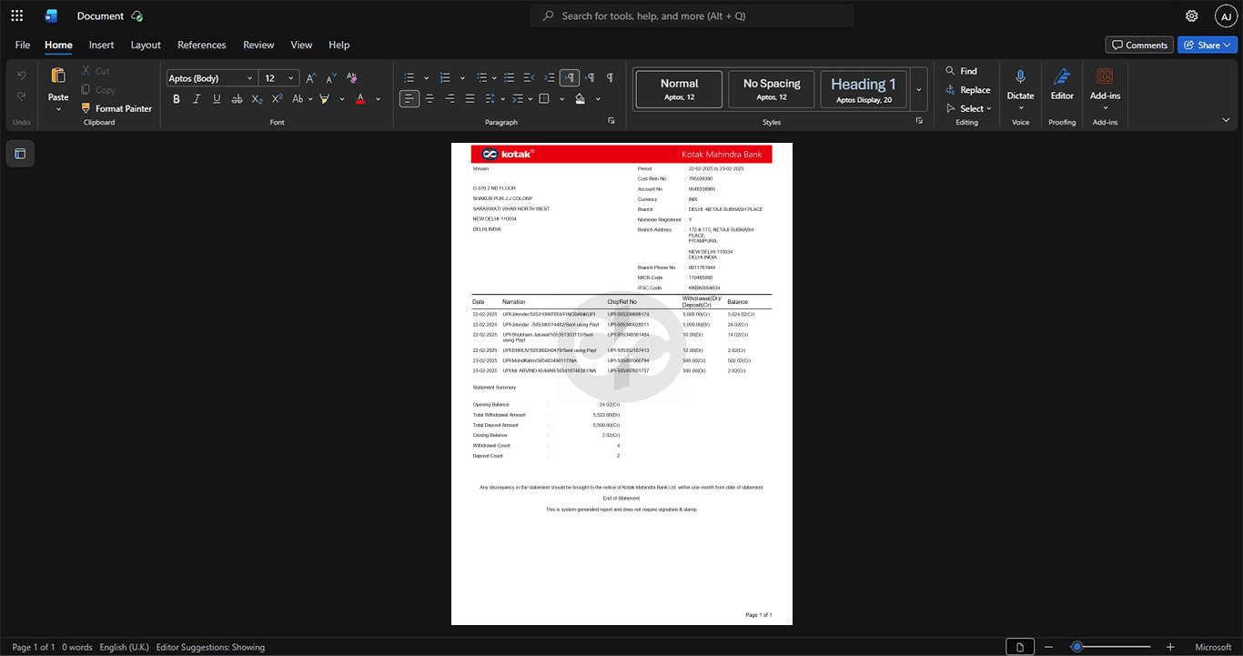Center-align the paragraph
The image size is (1243, 656).
[429, 98]
